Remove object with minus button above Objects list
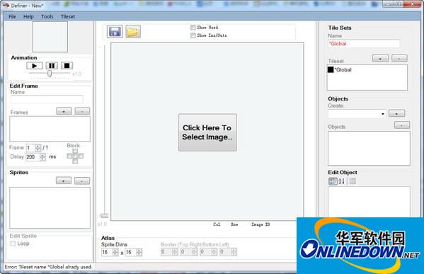Image resolution: width=424 pixels, height=274 pixels. [402, 125]
